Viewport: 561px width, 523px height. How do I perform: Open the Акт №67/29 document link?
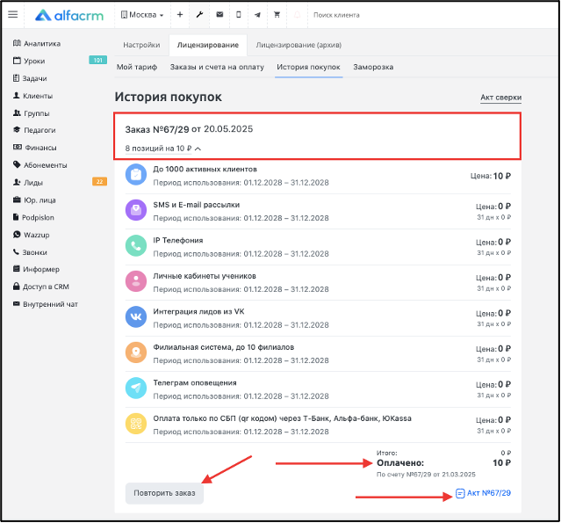pos(483,493)
